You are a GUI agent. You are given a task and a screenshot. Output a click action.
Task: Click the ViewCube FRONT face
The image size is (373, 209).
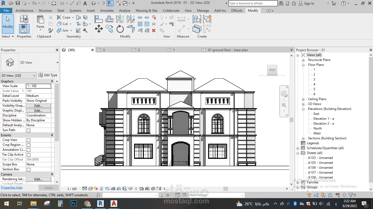(272, 70)
